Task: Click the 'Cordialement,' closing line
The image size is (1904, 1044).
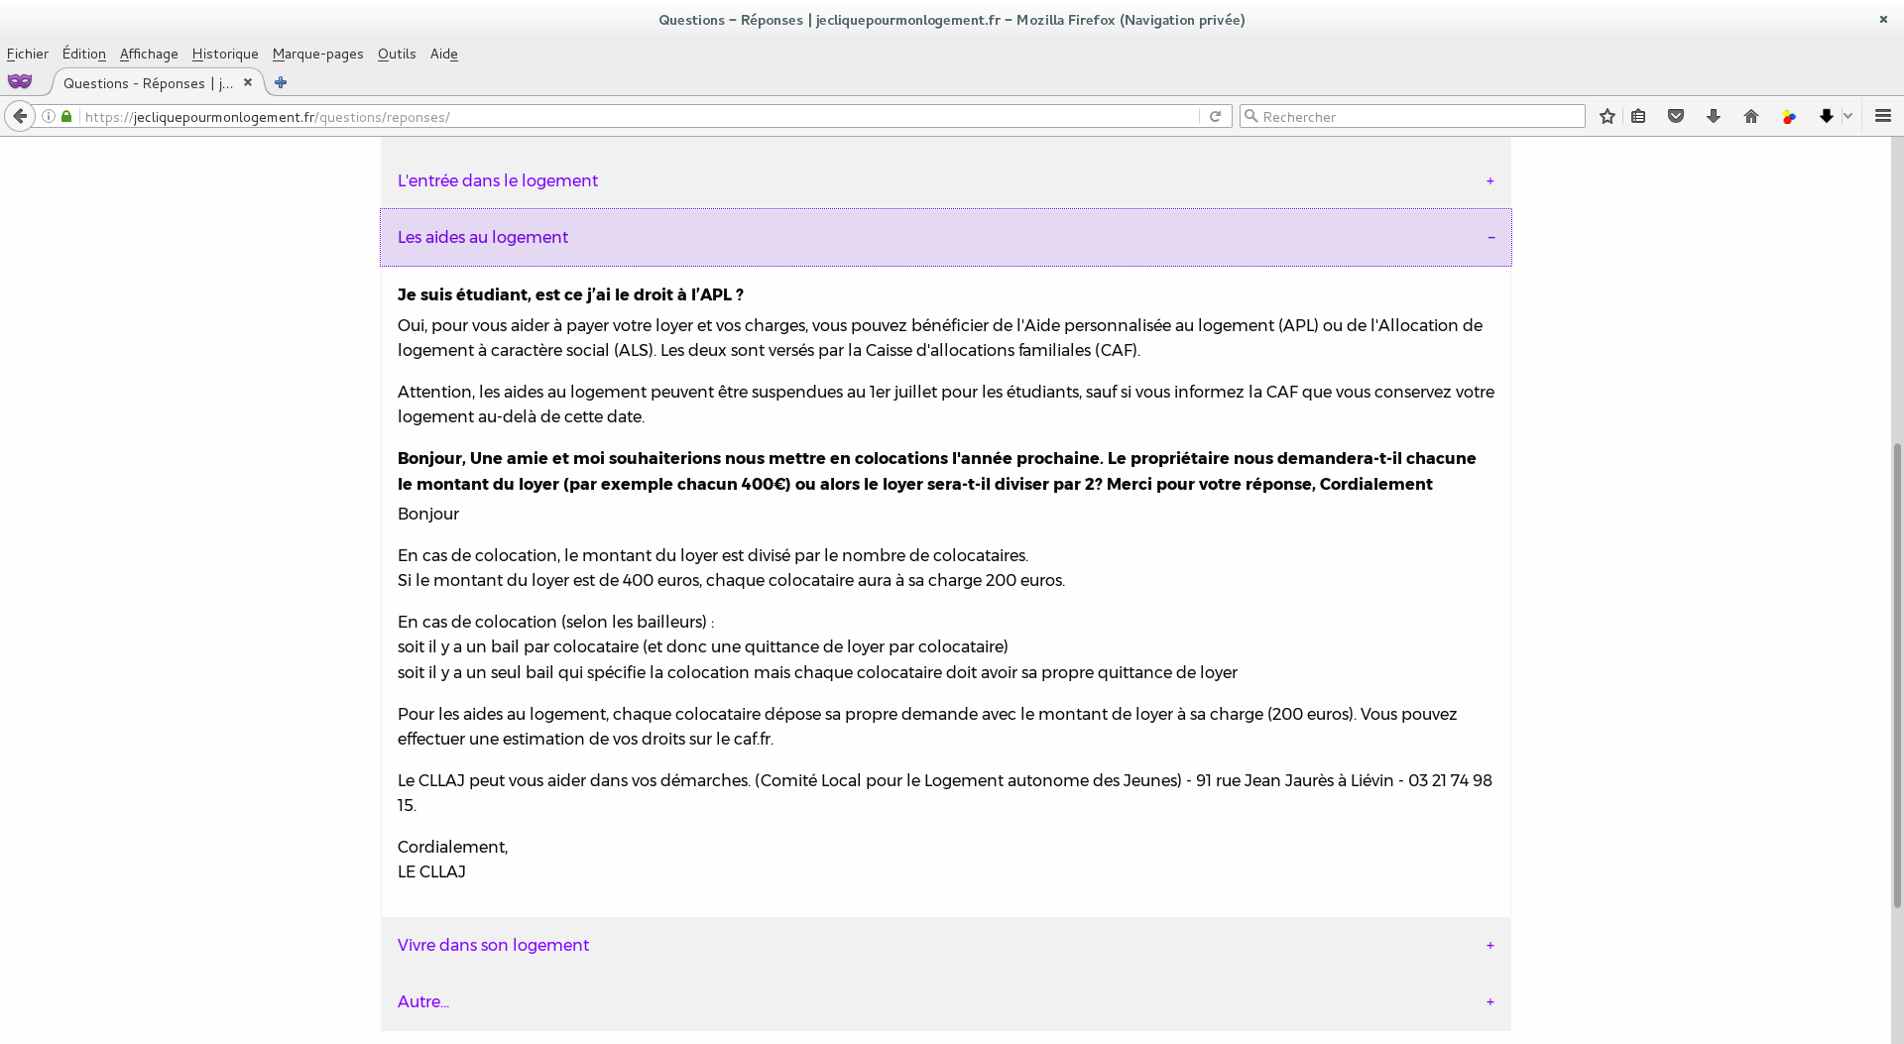Action: (x=452, y=847)
